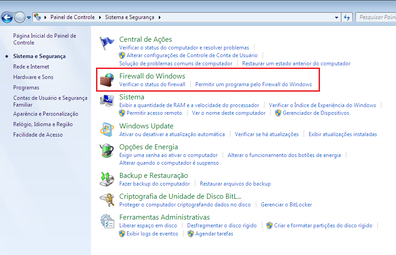Open Contas de Usuário e Segurança Familiar
Image resolution: width=396 pixels, height=255 pixels.
(50, 101)
